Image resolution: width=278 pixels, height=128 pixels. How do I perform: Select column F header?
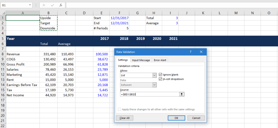coord(119,13)
